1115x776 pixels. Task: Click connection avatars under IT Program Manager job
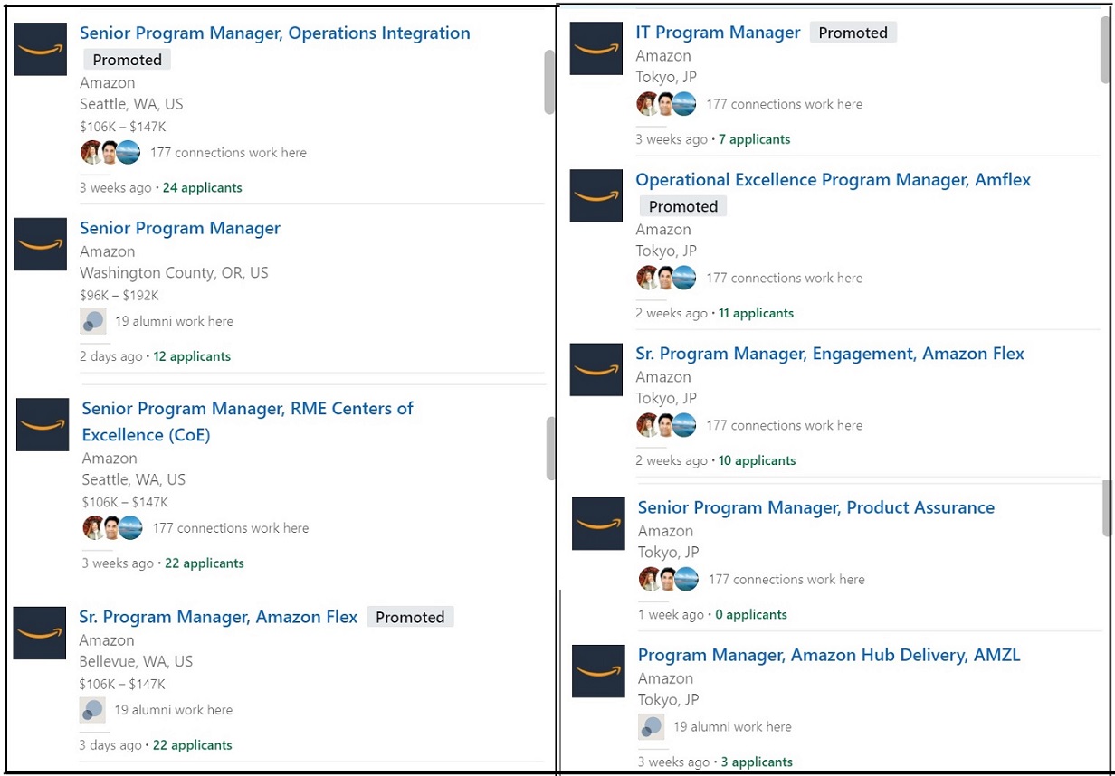tap(666, 104)
